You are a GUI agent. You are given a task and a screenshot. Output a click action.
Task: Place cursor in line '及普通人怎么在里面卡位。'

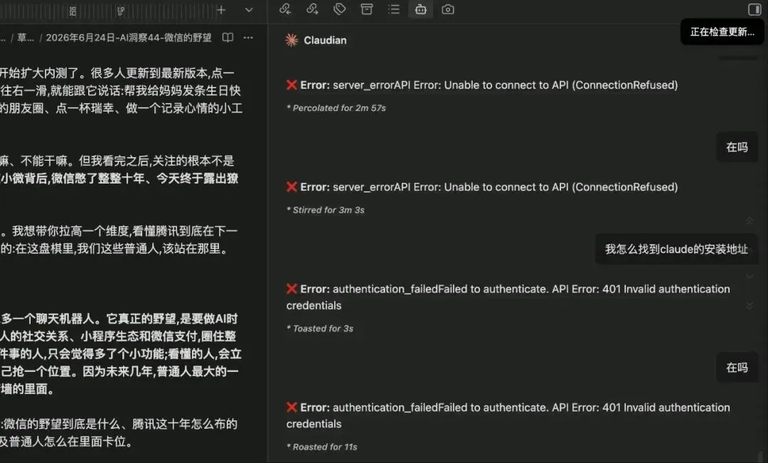click(67, 442)
